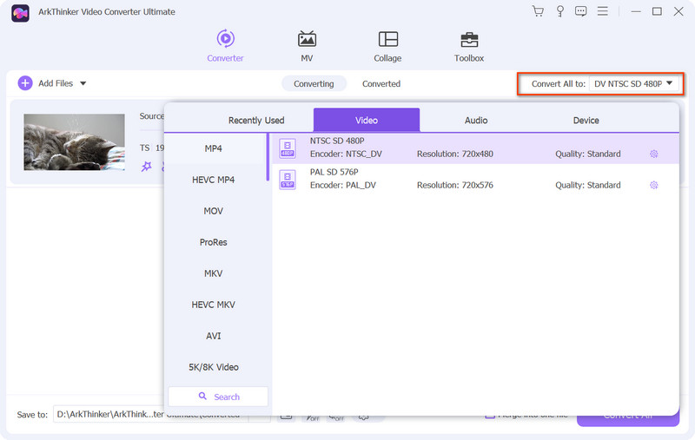This screenshot has height=440, width=695.
Task: Click the cat video thumbnail
Action: pyautogui.click(x=74, y=142)
